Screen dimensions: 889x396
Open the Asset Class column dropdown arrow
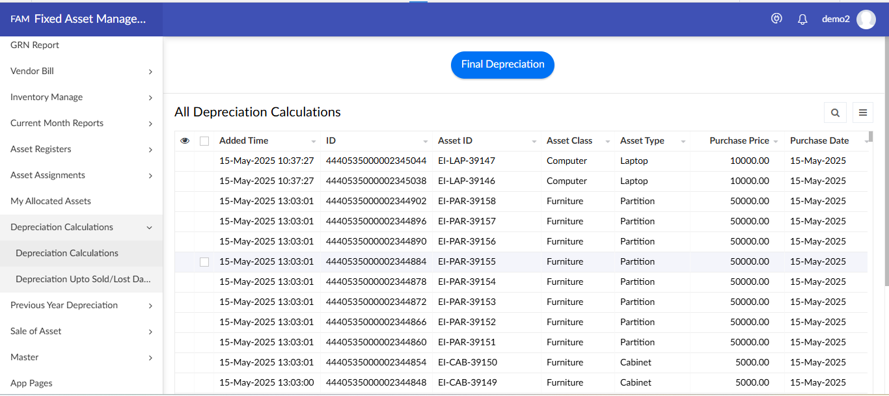click(x=608, y=141)
